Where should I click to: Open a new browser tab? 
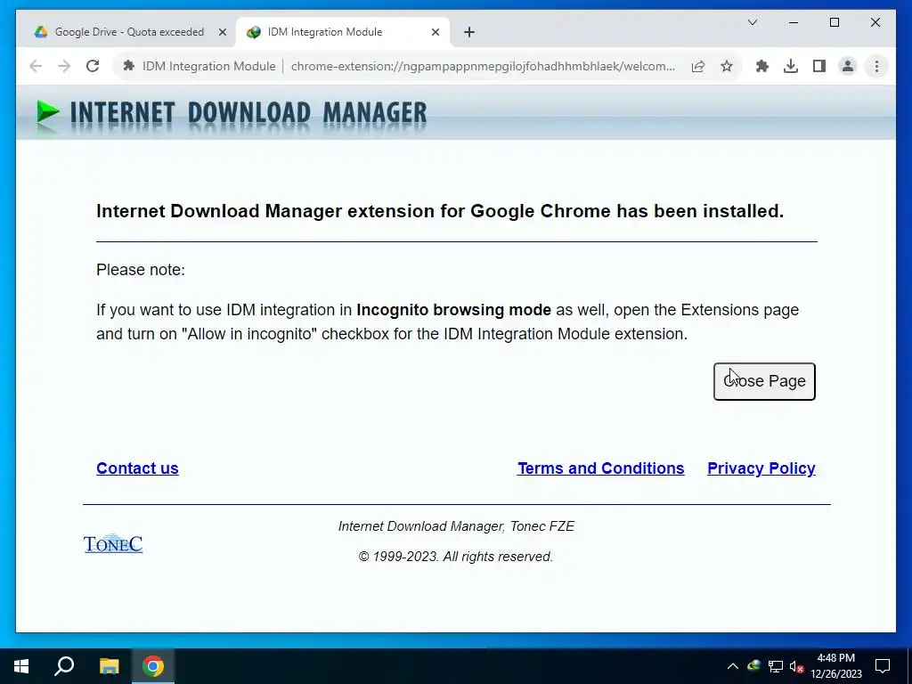[x=469, y=32]
